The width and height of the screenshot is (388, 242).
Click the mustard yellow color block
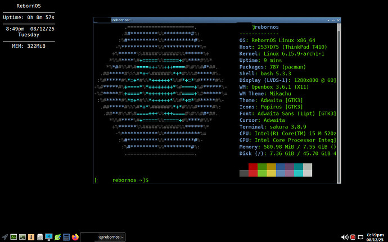coord(271,167)
